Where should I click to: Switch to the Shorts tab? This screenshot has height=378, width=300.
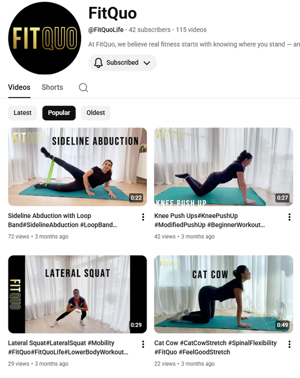(x=52, y=87)
